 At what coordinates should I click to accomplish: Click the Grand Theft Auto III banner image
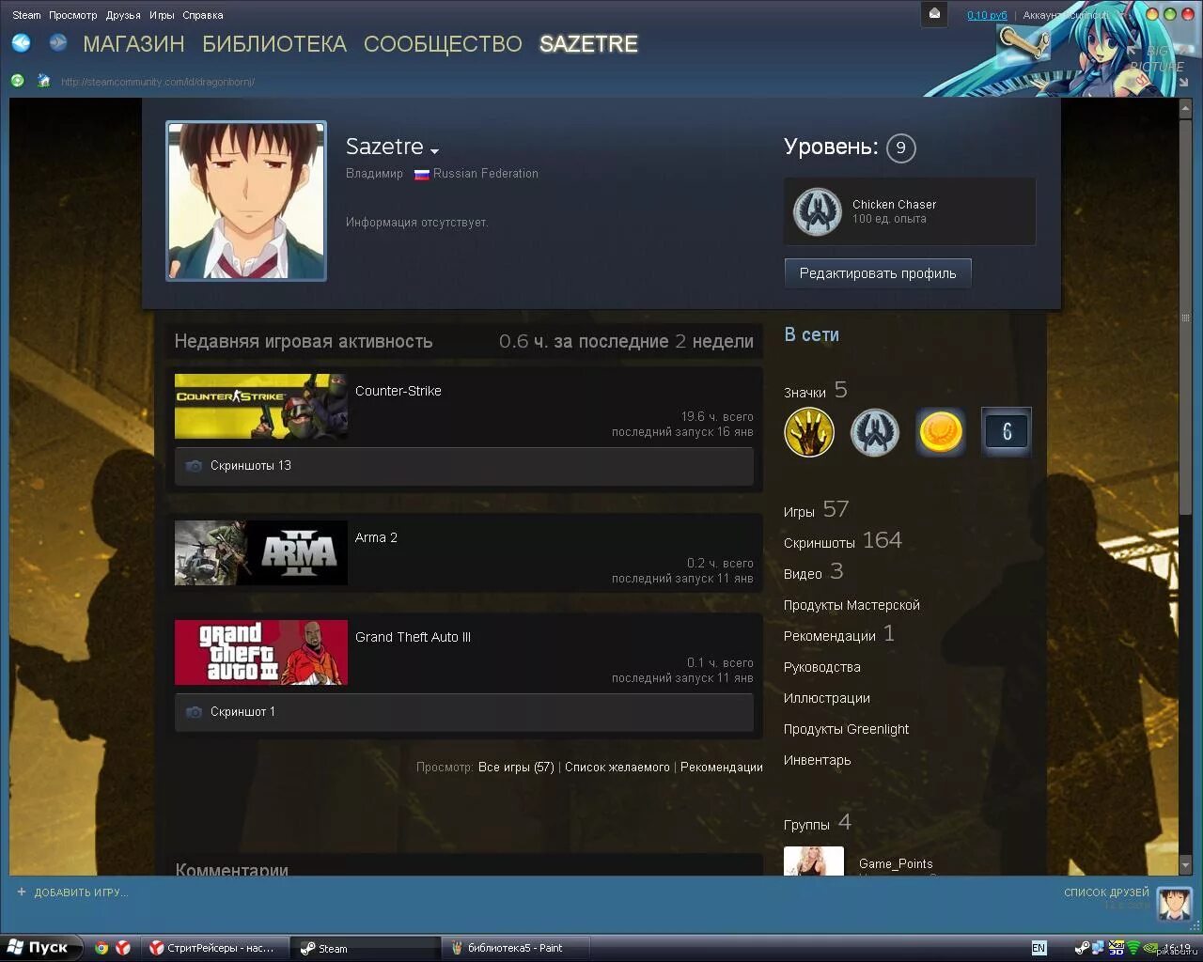(x=261, y=653)
